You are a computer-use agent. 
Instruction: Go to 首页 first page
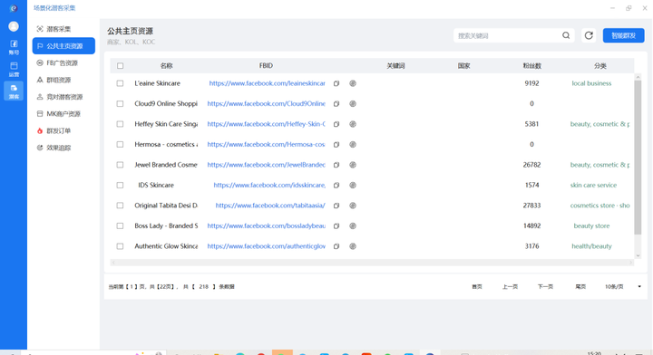[x=477, y=287]
